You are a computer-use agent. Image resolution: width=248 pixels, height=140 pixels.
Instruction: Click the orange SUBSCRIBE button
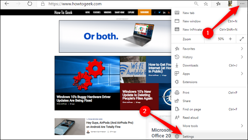pos(144,12)
